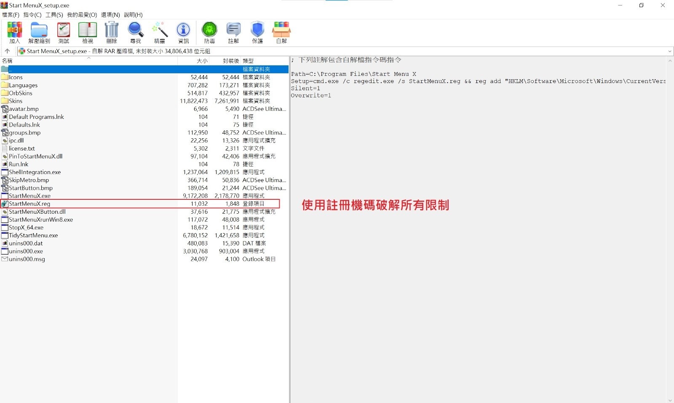The image size is (674, 403).
Task: Sort files by 類型 column header
Action: pyautogui.click(x=265, y=61)
